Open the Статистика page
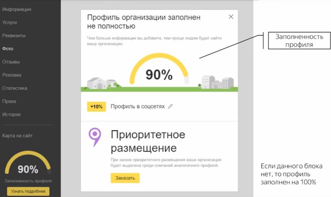Screen dimensions: 331x197 [14, 88]
